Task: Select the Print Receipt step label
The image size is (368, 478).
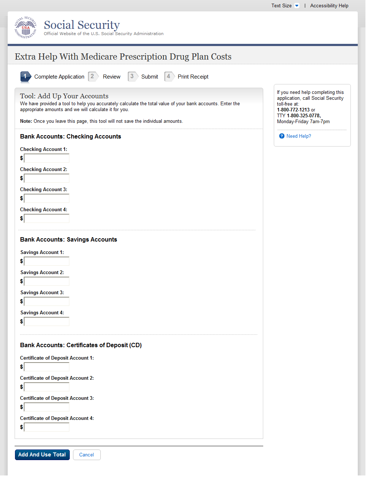Action: (193, 77)
